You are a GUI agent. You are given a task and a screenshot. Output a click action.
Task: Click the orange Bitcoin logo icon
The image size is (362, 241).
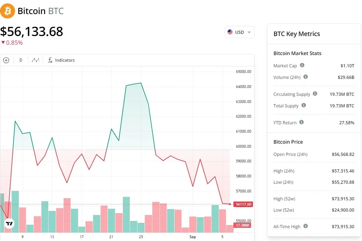click(8, 11)
